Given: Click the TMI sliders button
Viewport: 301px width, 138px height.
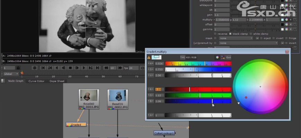Looking at the screenshot, I should [x=182, y=57].
